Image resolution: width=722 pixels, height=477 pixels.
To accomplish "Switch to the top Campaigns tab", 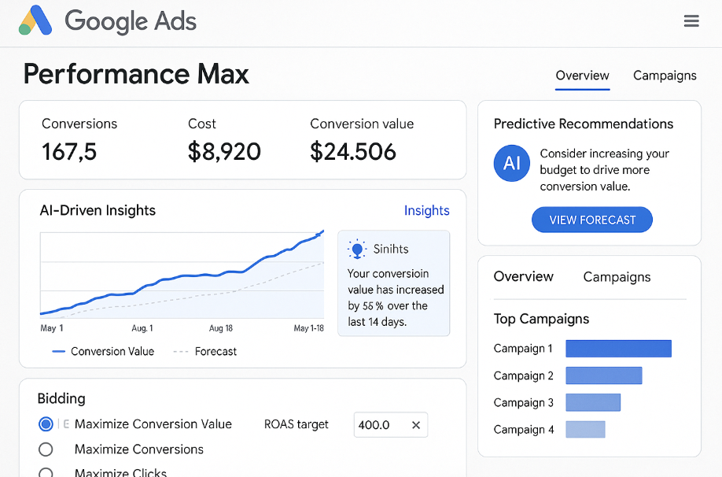I will coord(665,76).
